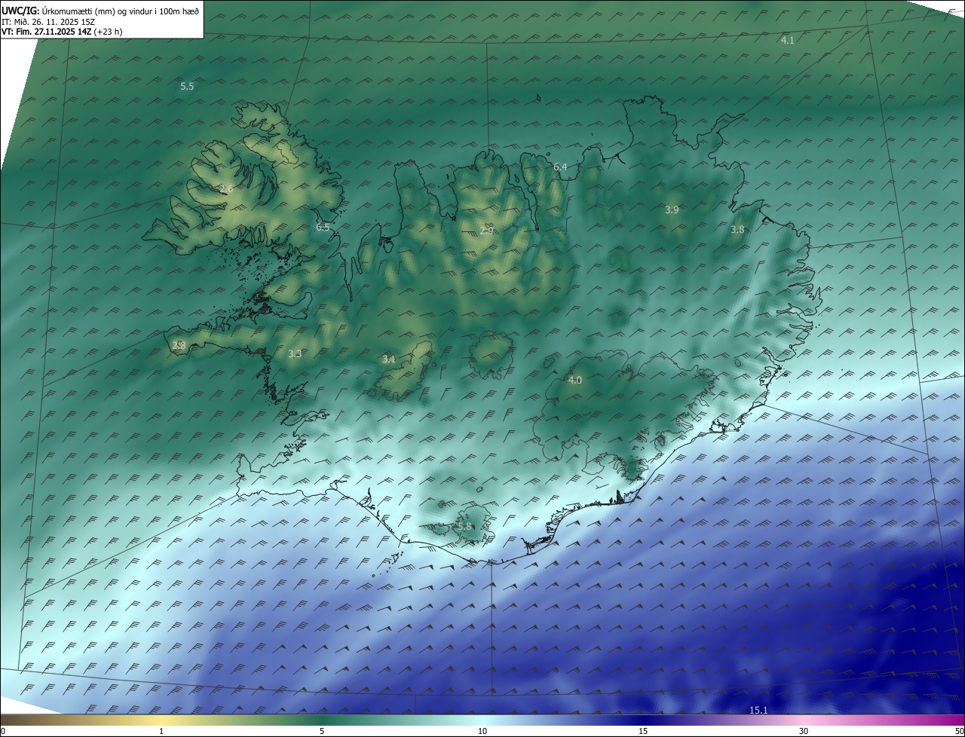Click the 15.1 value label above the color bar
Screen dimensions: 965x737
point(758,710)
